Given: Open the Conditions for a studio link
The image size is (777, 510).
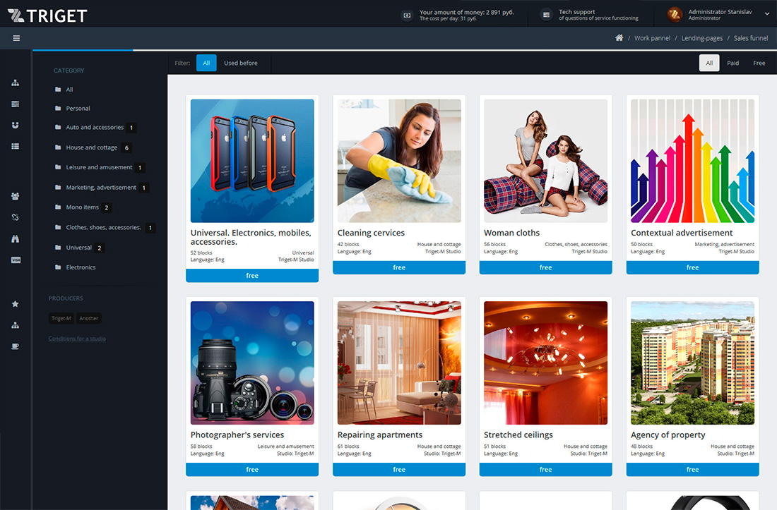Looking at the screenshot, I should pos(77,339).
